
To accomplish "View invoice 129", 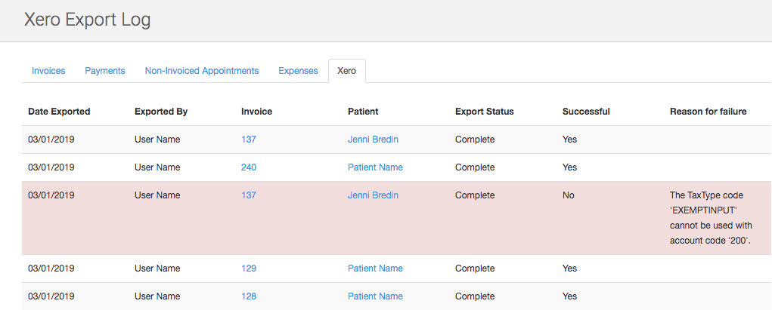I will pyautogui.click(x=249, y=269).
